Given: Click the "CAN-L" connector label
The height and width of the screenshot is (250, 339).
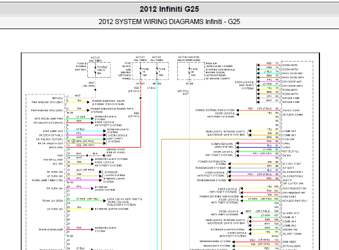Looking at the screenshot, I should [x=286, y=143].
